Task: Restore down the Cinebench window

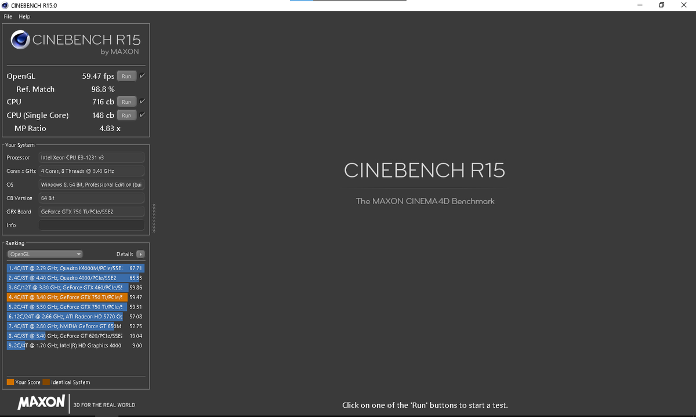Action: tap(661, 5)
